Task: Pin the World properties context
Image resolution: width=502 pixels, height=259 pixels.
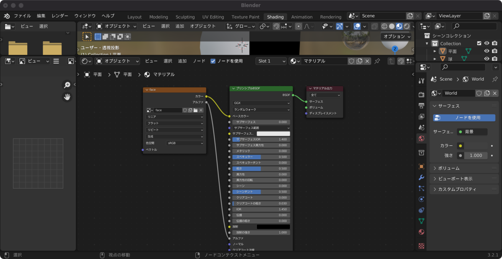Action: [495, 79]
